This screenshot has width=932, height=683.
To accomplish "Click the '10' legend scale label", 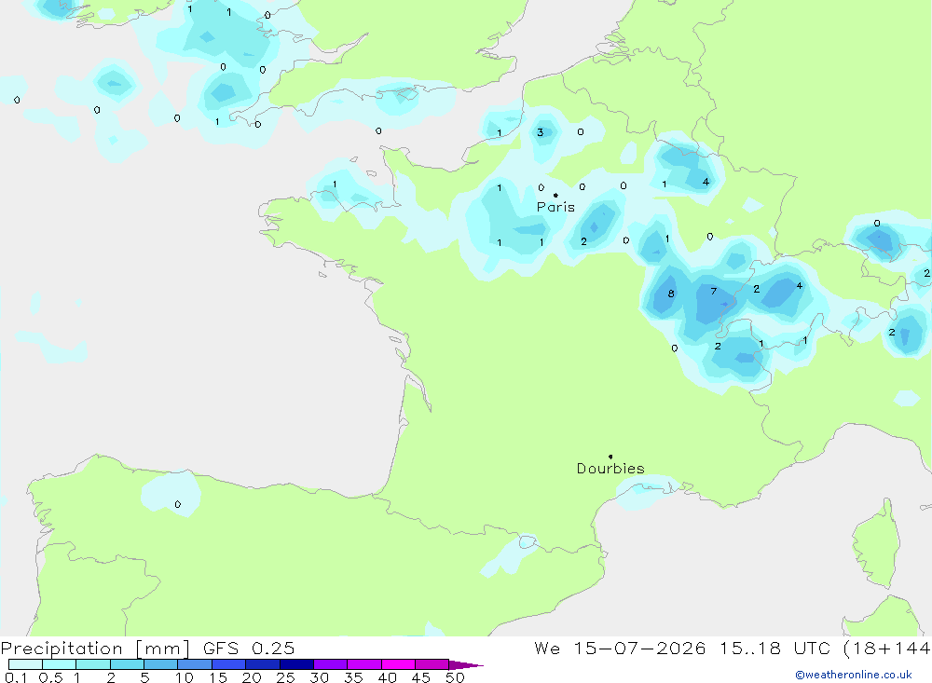I will point(185,677).
